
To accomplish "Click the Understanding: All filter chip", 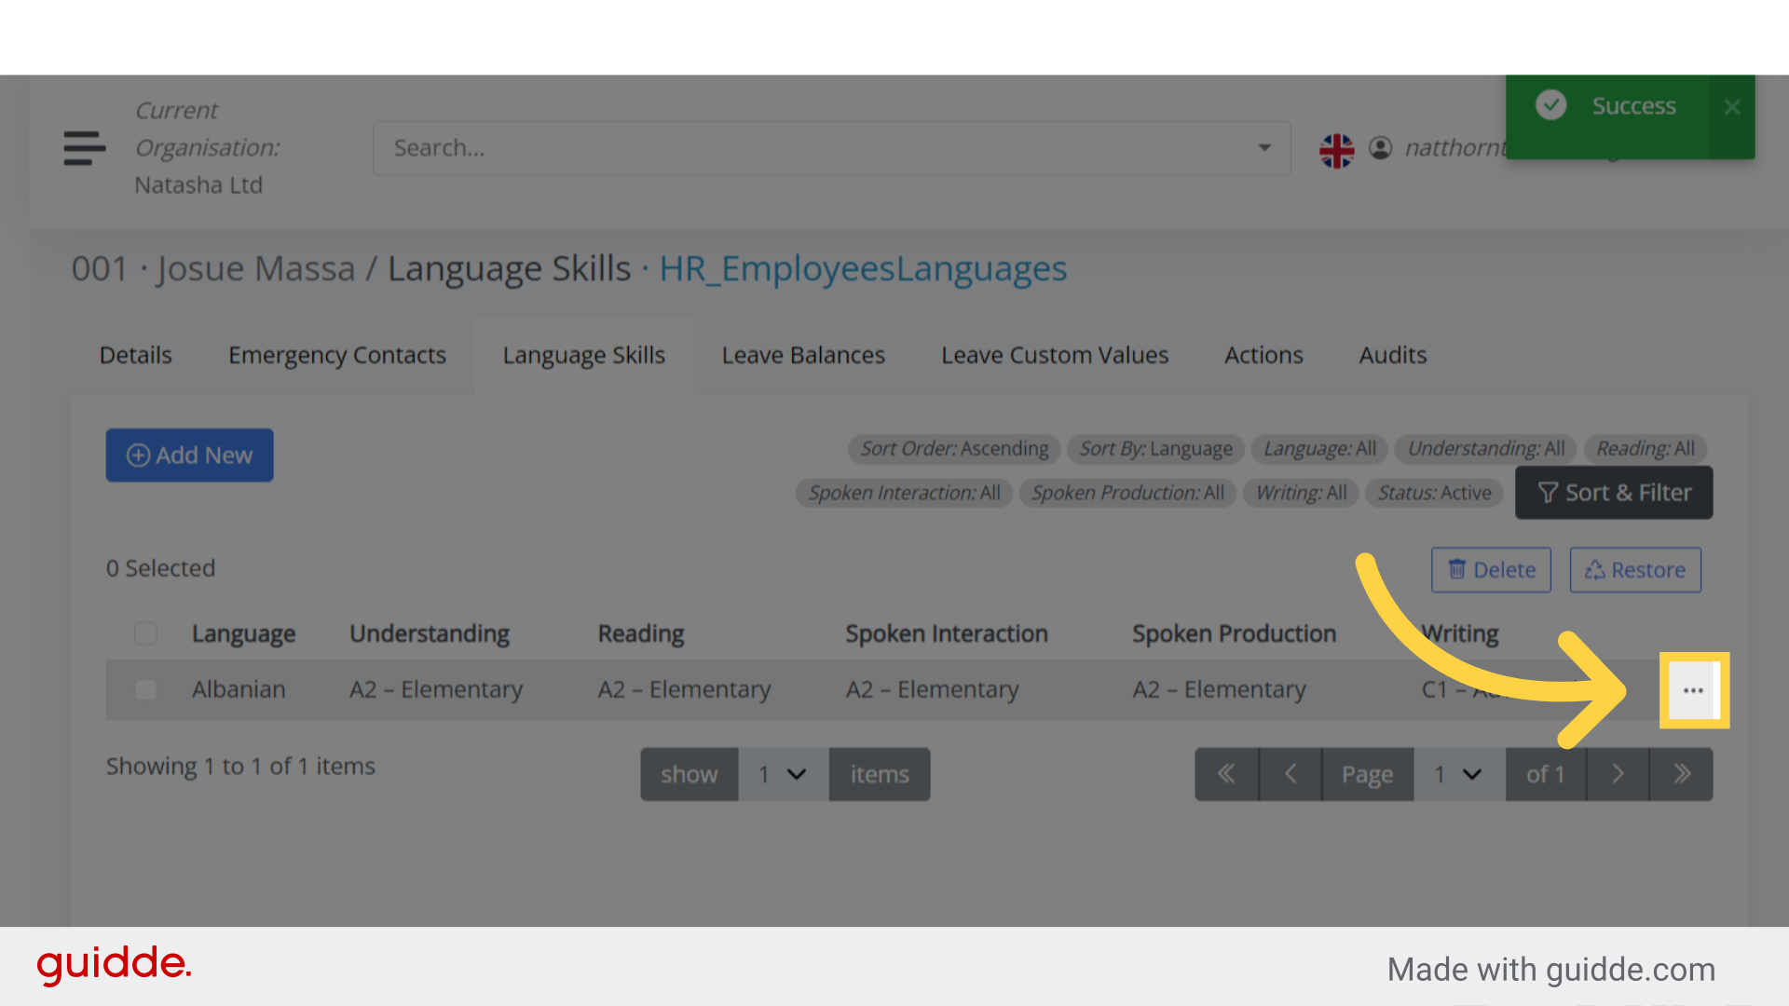I will [1486, 449].
